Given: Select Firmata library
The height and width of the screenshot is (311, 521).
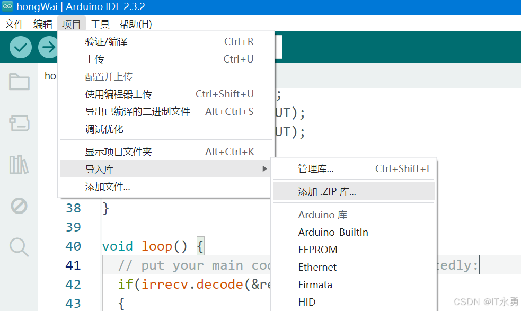Looking at the screenshot, I should (x=354, y=285).
